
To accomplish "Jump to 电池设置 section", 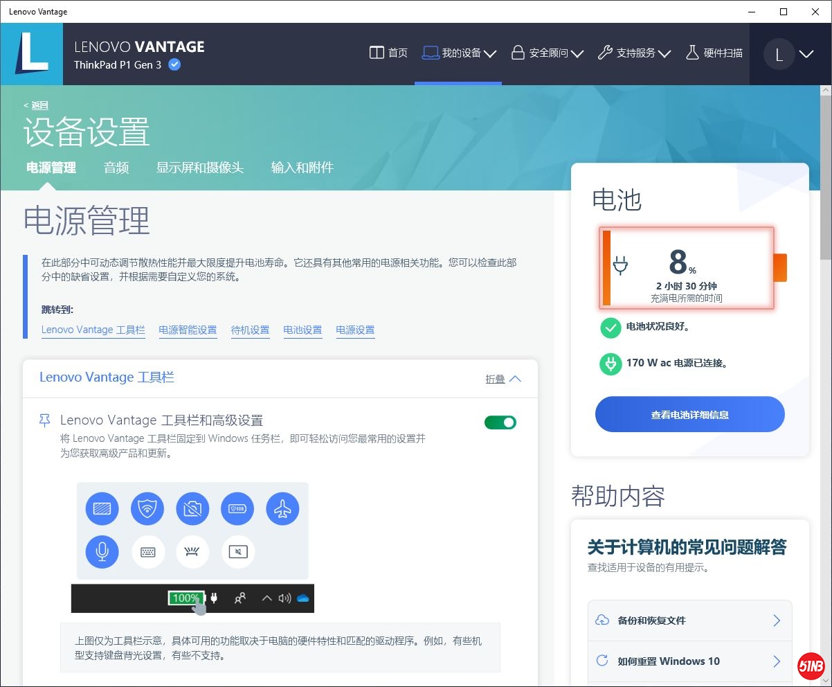I will 302,330.
